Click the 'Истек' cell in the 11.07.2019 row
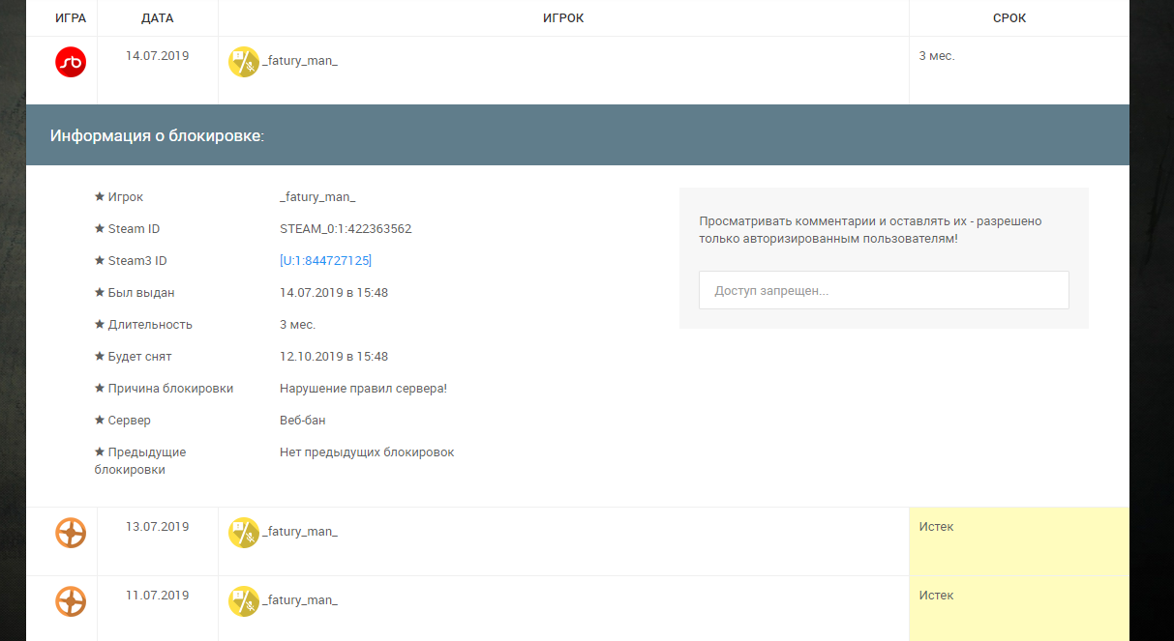Viewport: 1174px width, 641px height. pos(1019,608)
